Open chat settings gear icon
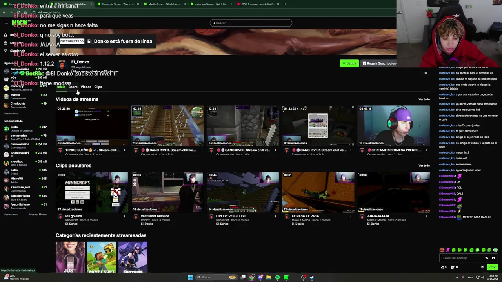Image resolution: width=502 pixels, height=282 pixels. coord(482,267)
